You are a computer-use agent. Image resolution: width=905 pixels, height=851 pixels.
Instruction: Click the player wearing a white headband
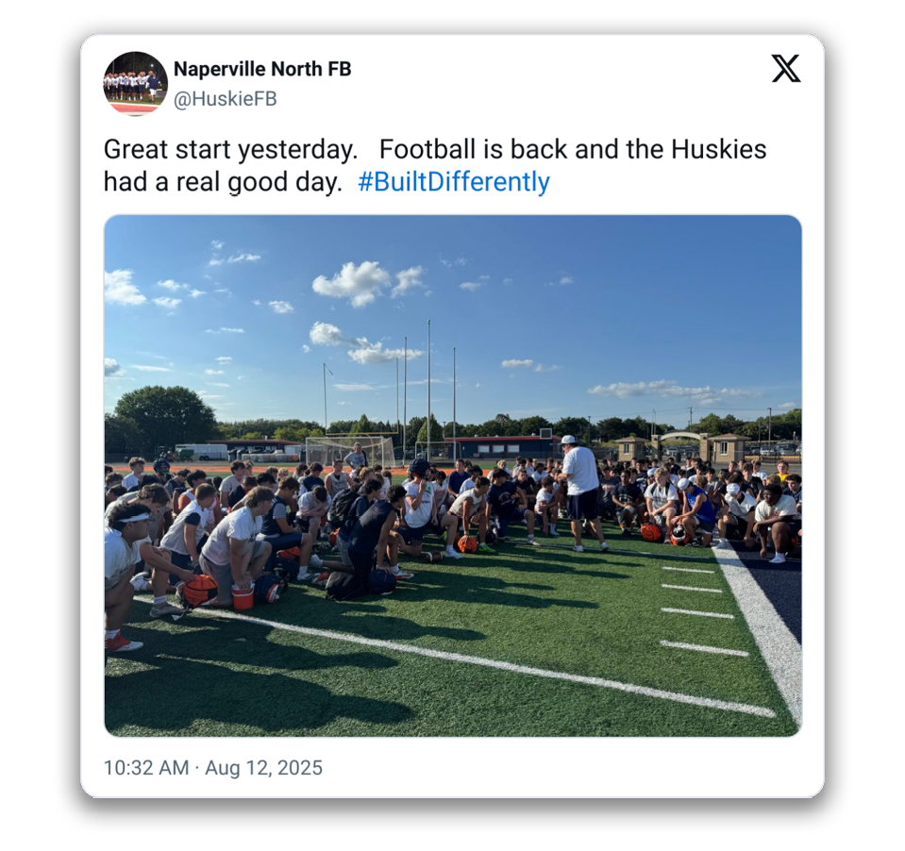click(x=127, y=568)
